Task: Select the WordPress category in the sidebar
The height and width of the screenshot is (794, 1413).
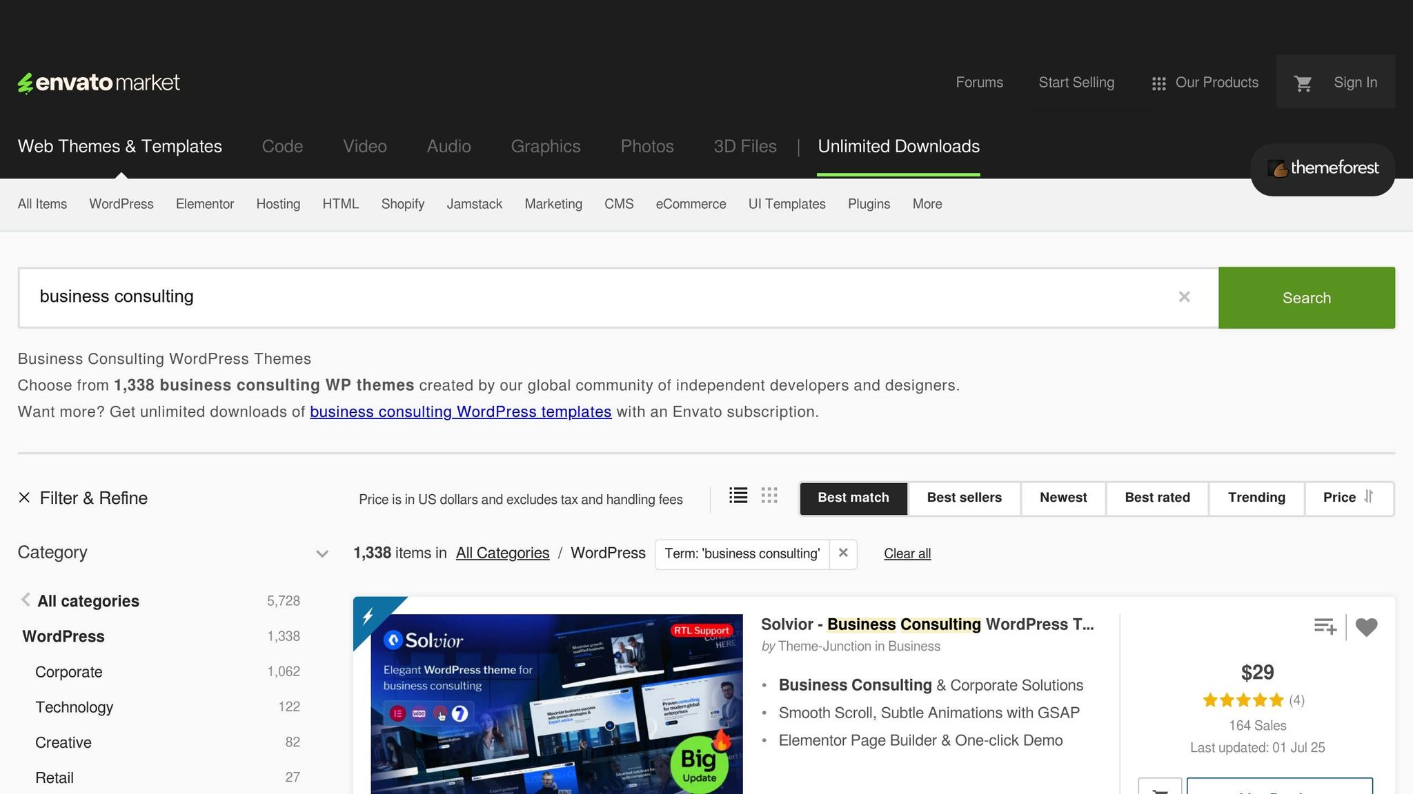Action: (x=63, y=636)
